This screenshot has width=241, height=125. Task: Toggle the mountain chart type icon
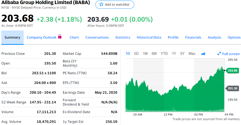point(203,54)
